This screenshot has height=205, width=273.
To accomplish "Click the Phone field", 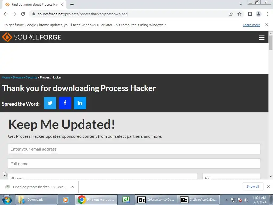I will pos(103,176).
